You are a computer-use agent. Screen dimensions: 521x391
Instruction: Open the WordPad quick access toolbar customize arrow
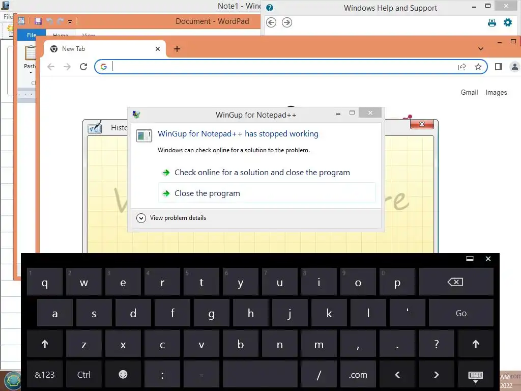pyautogui.click(x=70, y=21)
